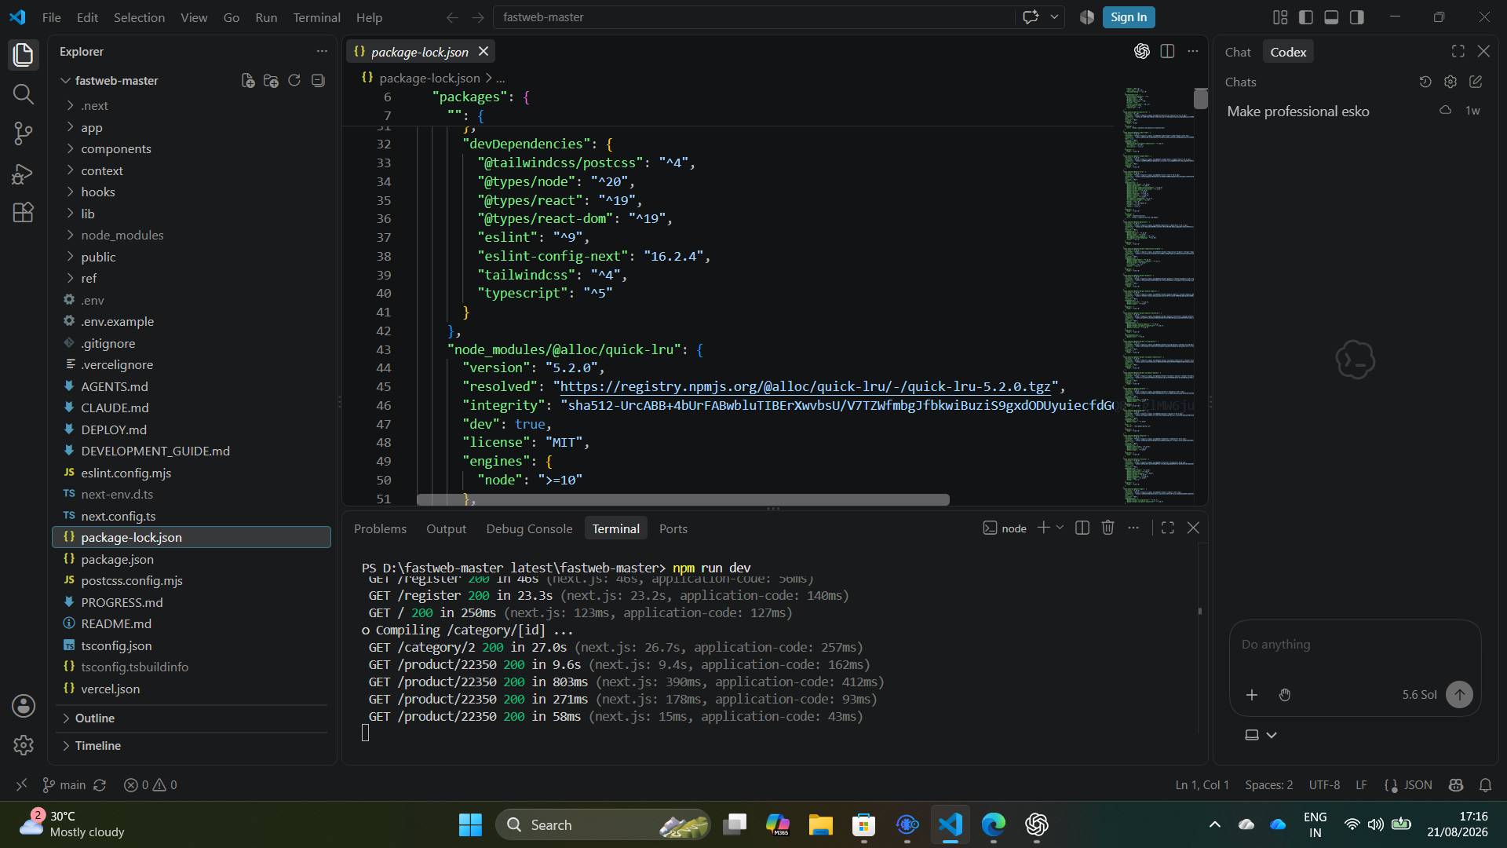Switch to the Debug Console tab

pyautogui.click(x=529, y=528)
